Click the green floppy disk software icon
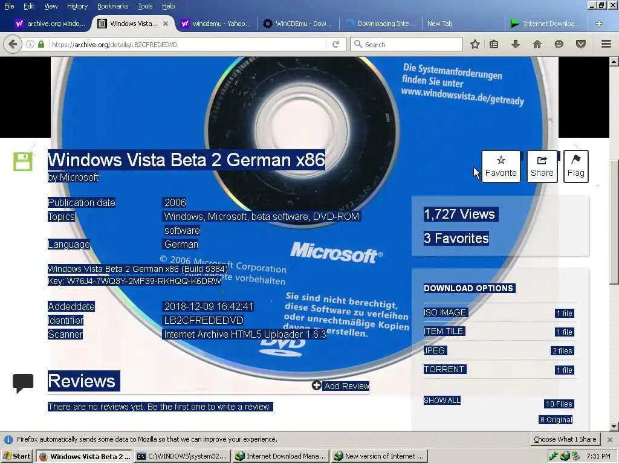Screen dimensions: 619x464 [23, 161]
